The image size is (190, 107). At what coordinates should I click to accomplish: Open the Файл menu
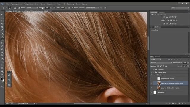point(7,4)
